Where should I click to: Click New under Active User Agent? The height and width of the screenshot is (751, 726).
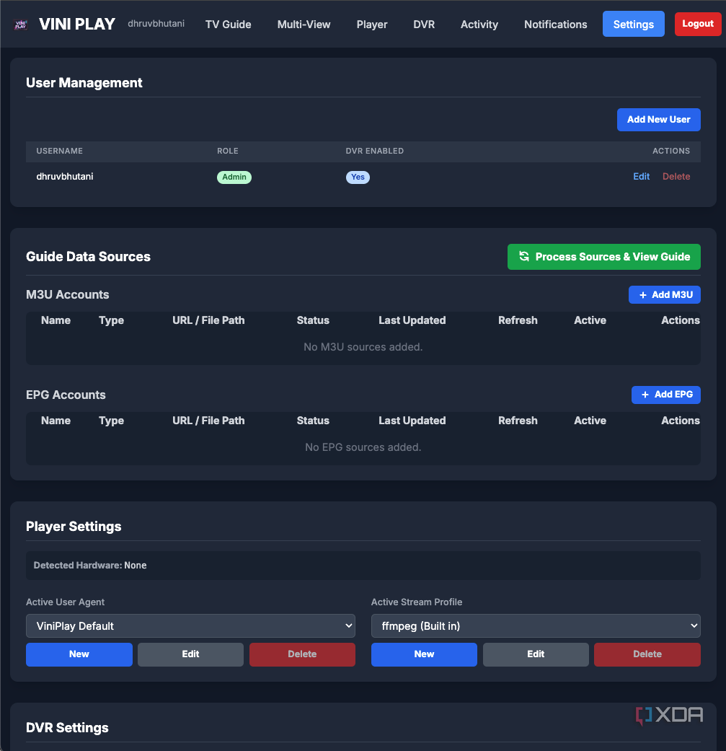click(x=79, y=654)
